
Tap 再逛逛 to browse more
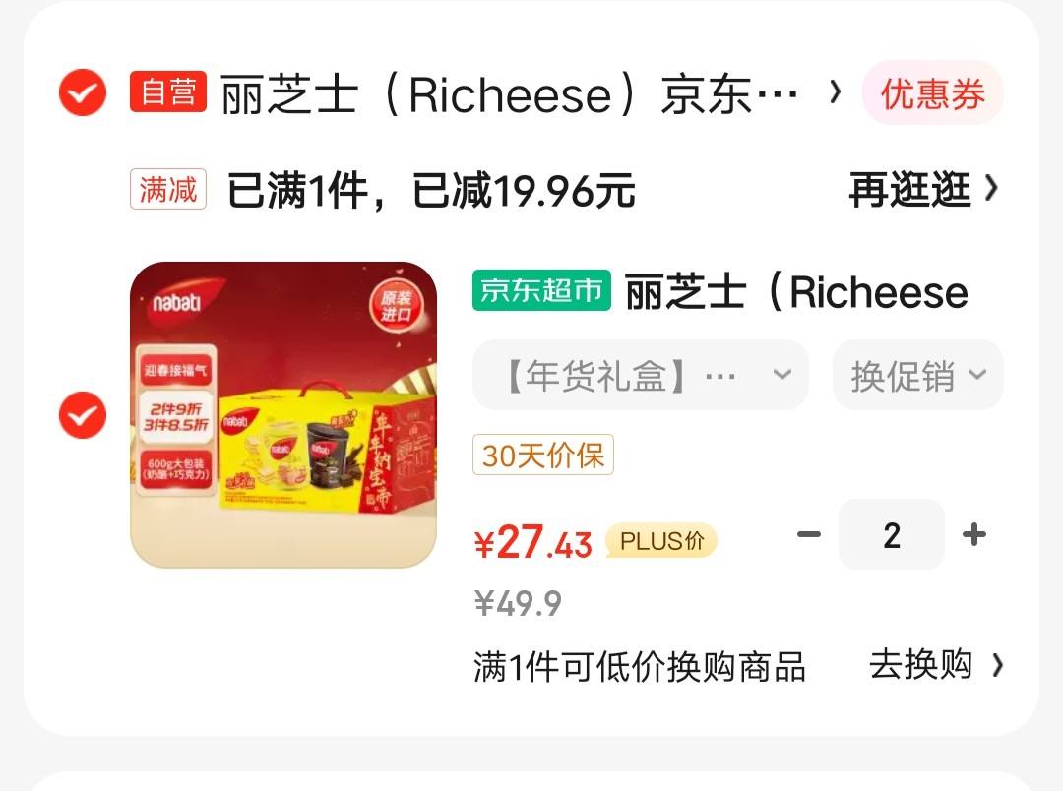click(923, 189)
